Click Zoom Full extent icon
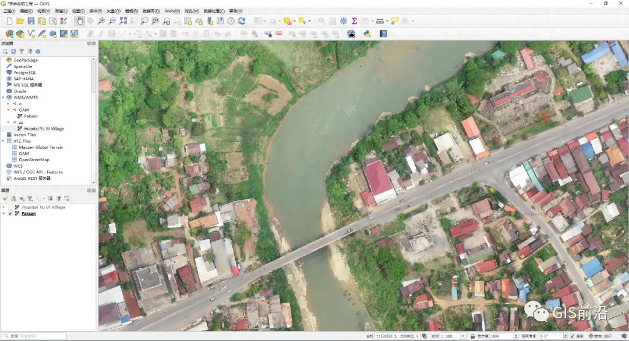Image resolution: width=629 pixels, height=341 pixels. tap(123, 21)
